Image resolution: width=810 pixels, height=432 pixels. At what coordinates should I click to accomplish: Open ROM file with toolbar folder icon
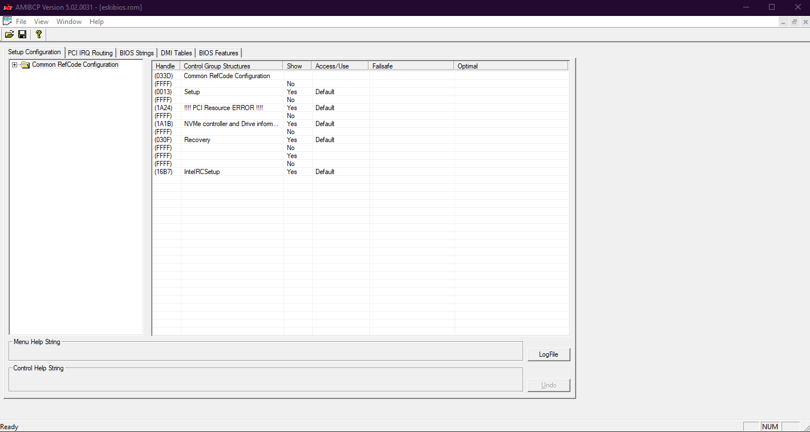(x=9, y=34)
